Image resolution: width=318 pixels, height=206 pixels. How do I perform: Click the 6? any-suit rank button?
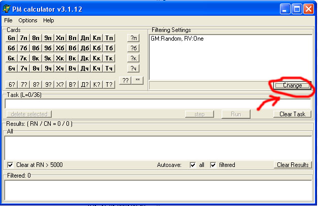pos(12,84)
